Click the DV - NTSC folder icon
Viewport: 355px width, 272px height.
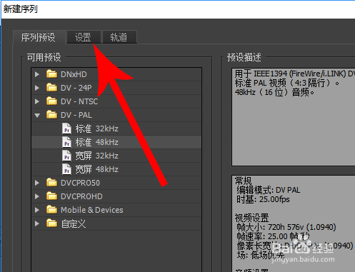click(x=51, y=101)
